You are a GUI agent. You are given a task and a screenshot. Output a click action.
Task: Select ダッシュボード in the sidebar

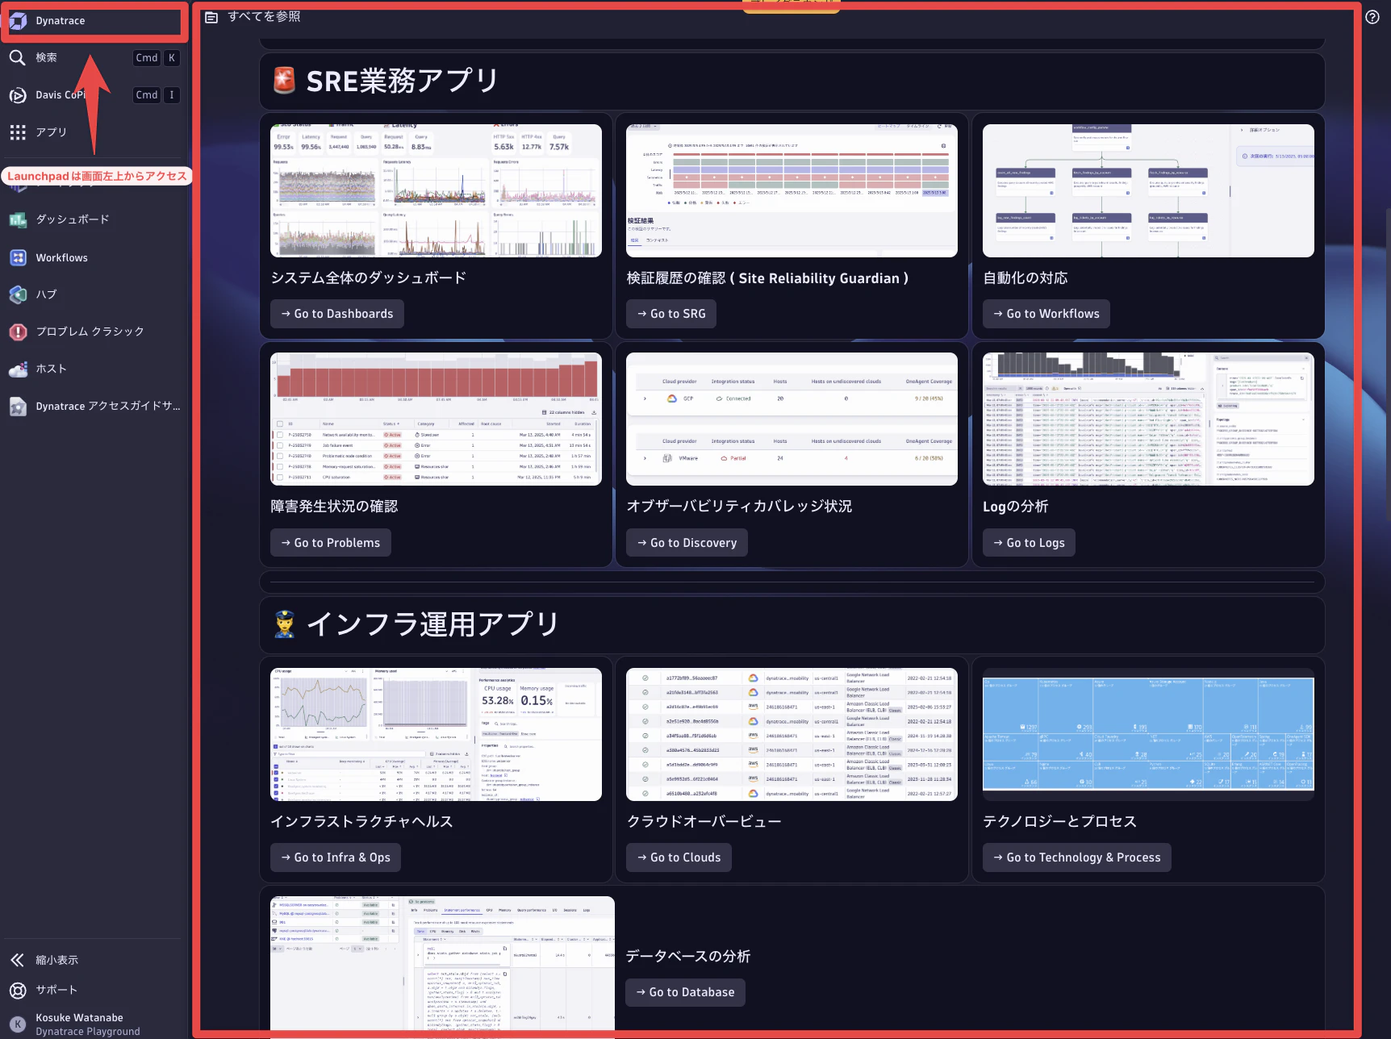[x=73, y=219]
